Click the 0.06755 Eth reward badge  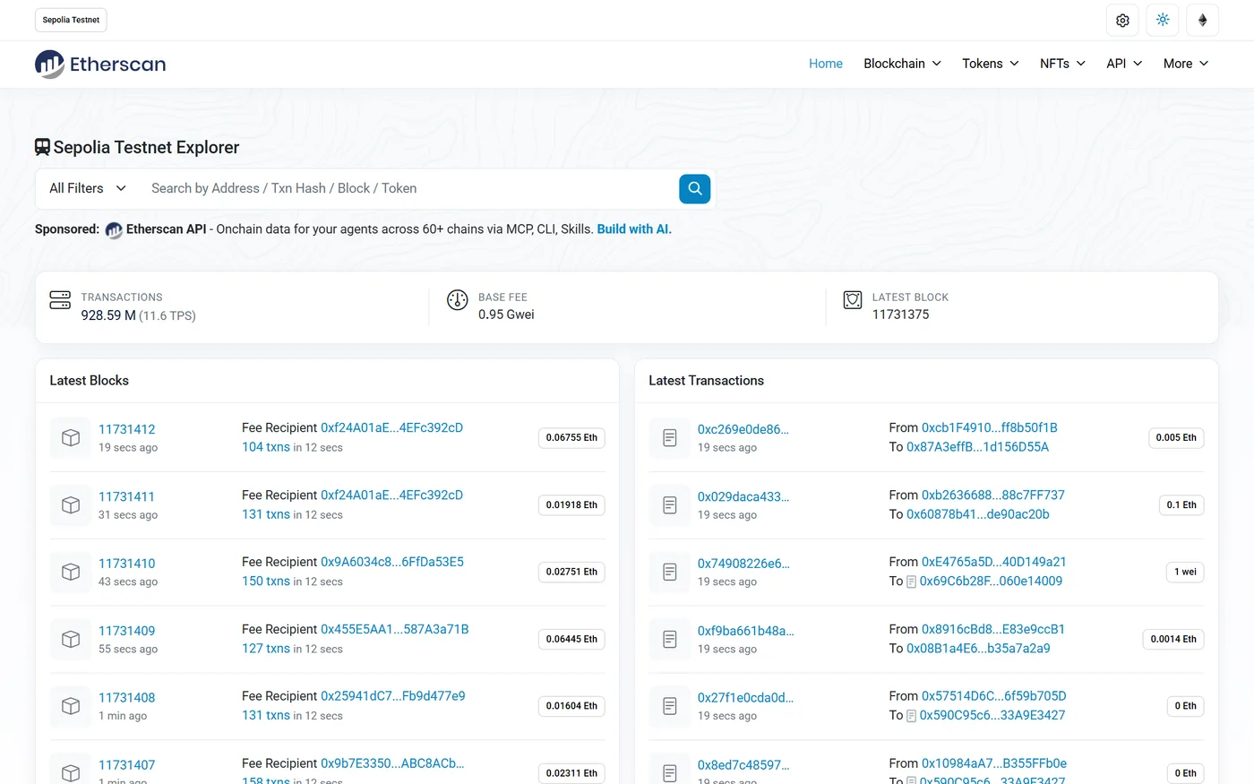pos(571,438)
